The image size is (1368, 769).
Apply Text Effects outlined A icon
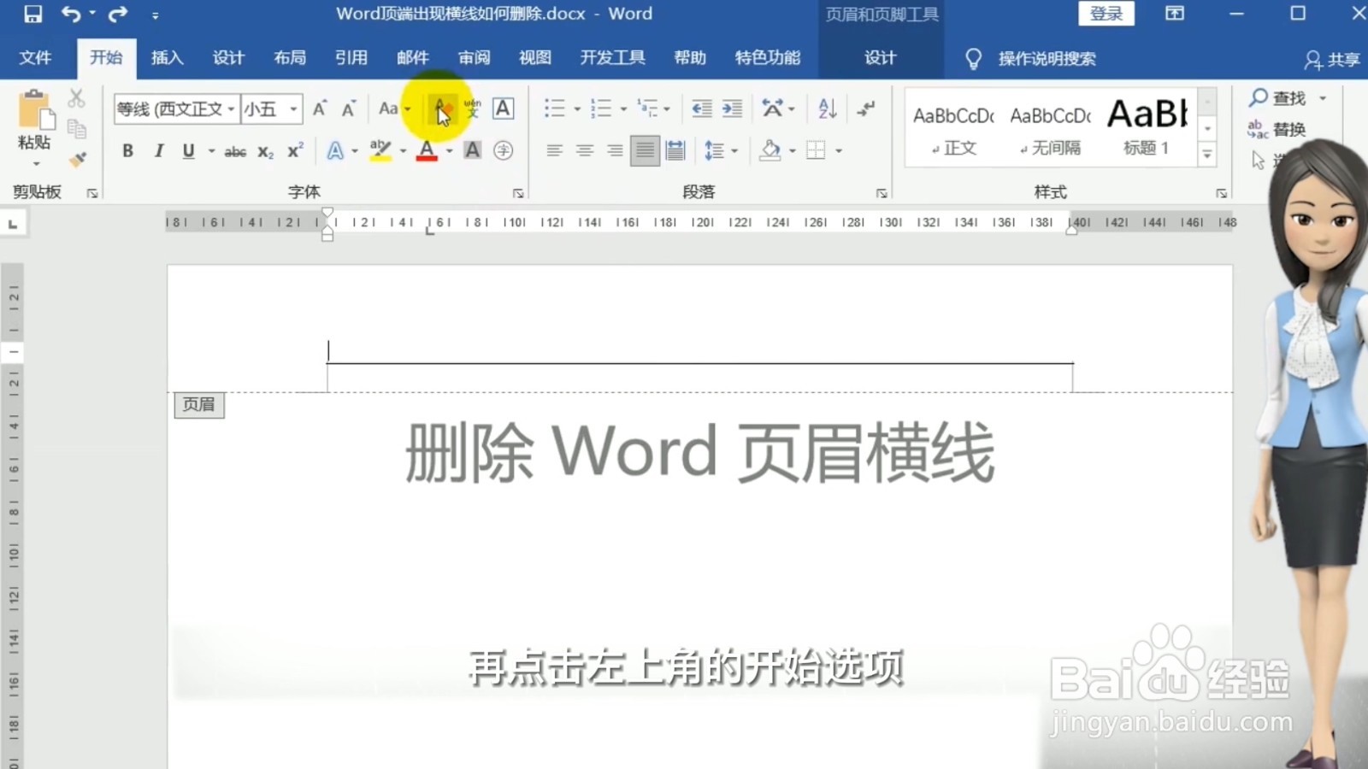(x=335, y=151)
